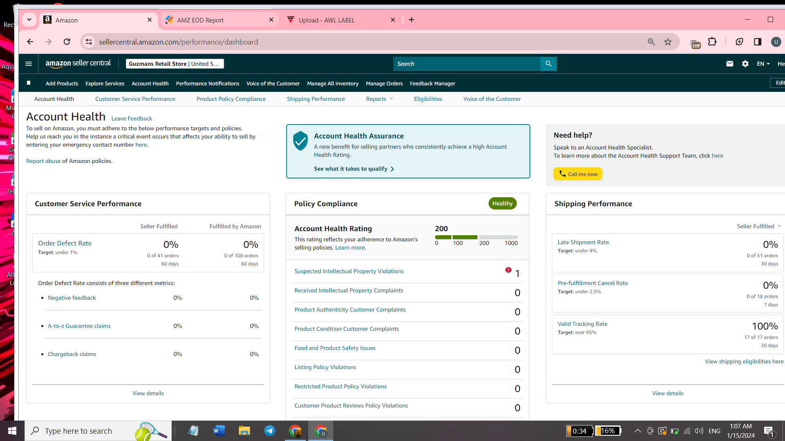Open the Seller Fulfilled dropdown in Shipping Performance
Viewport: 785px width, 441px height.
pos(759,226)
